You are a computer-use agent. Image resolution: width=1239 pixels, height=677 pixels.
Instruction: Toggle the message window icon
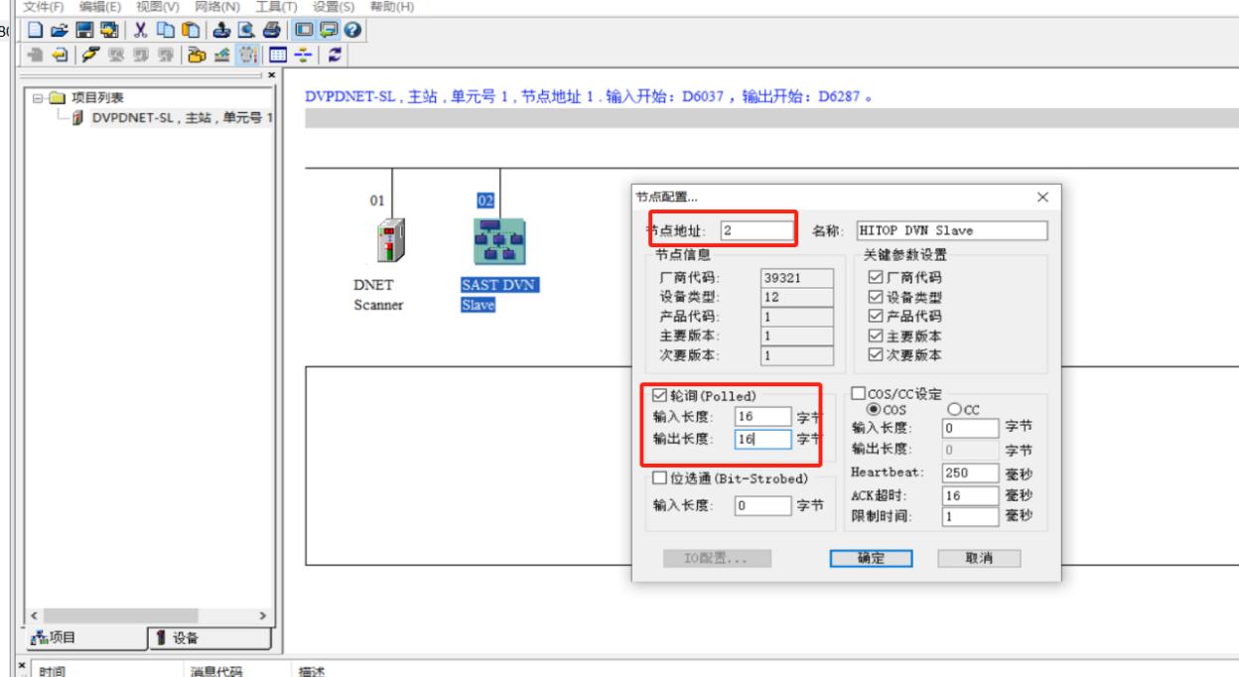pos(329,30)
